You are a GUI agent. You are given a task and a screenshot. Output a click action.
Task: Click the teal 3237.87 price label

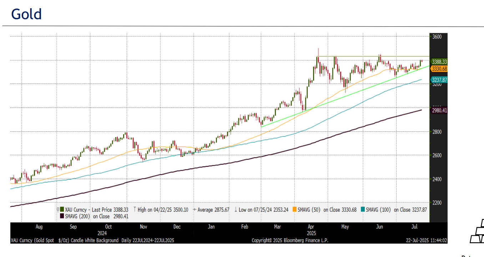(x=439, y=80)
